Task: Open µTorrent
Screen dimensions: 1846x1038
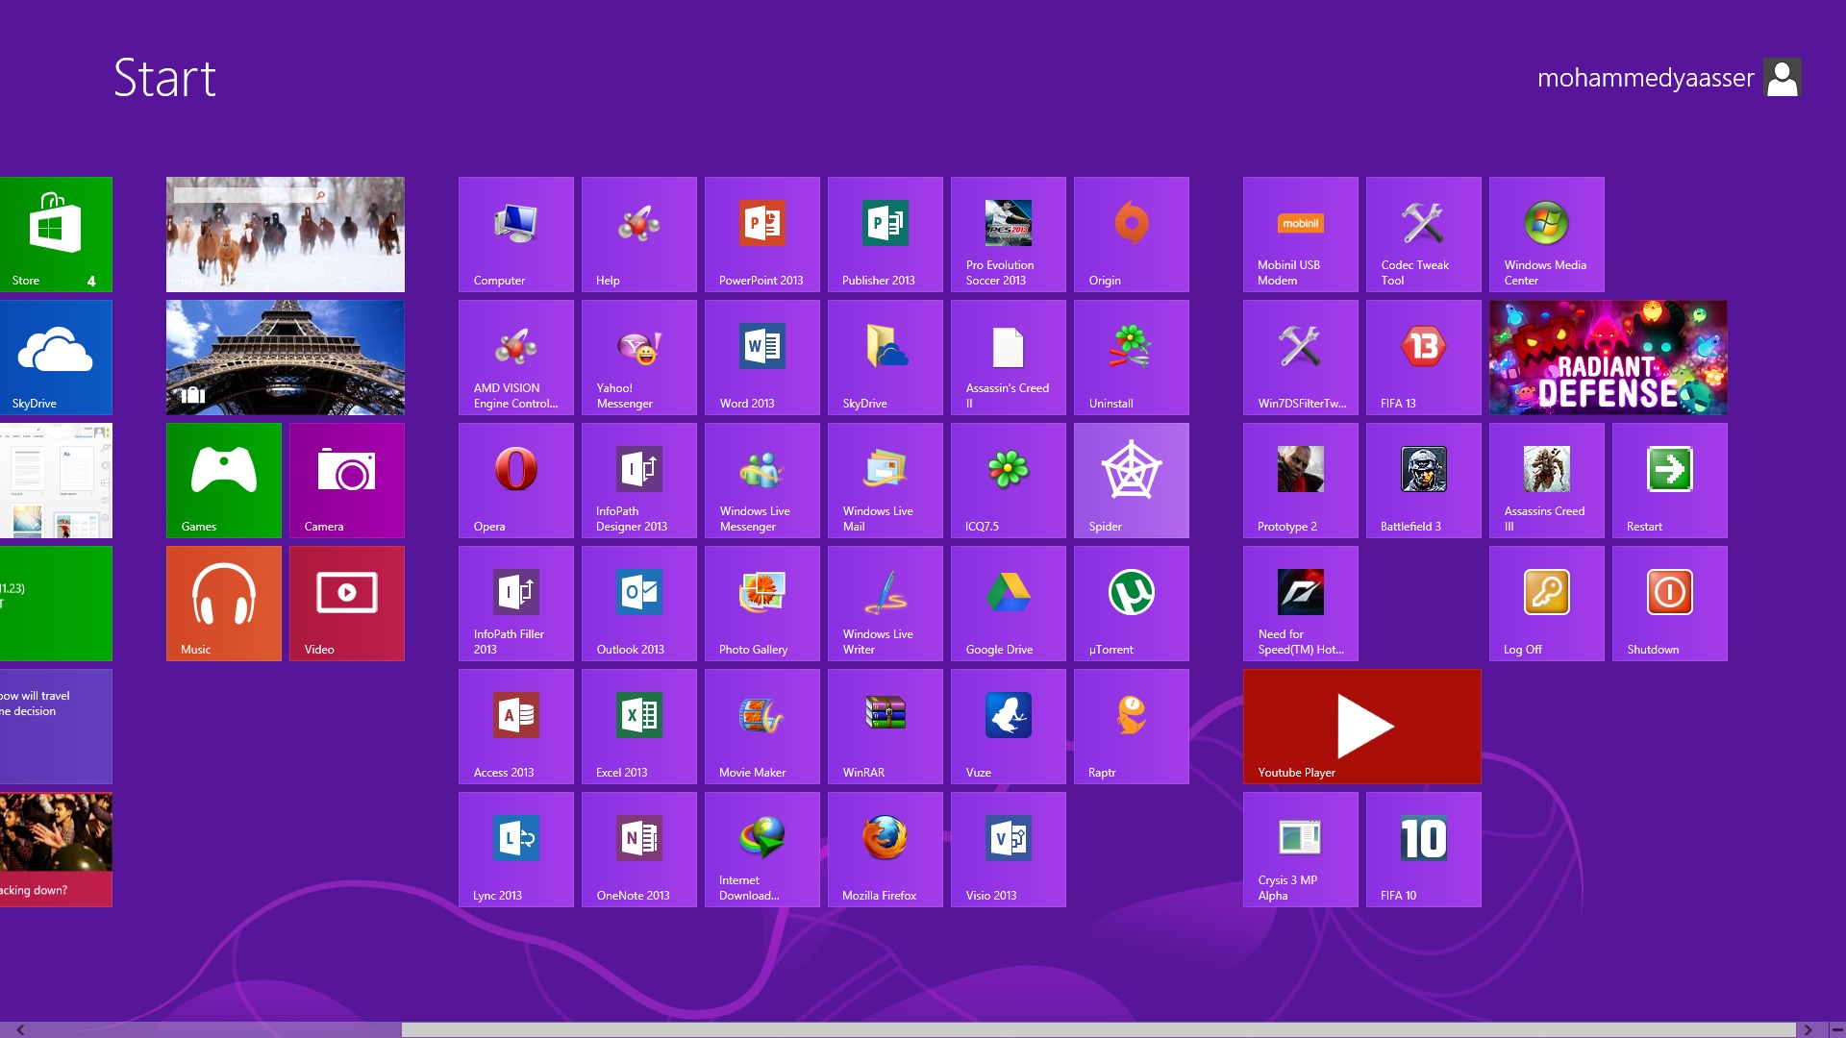Action: [x=1132, y=604]
